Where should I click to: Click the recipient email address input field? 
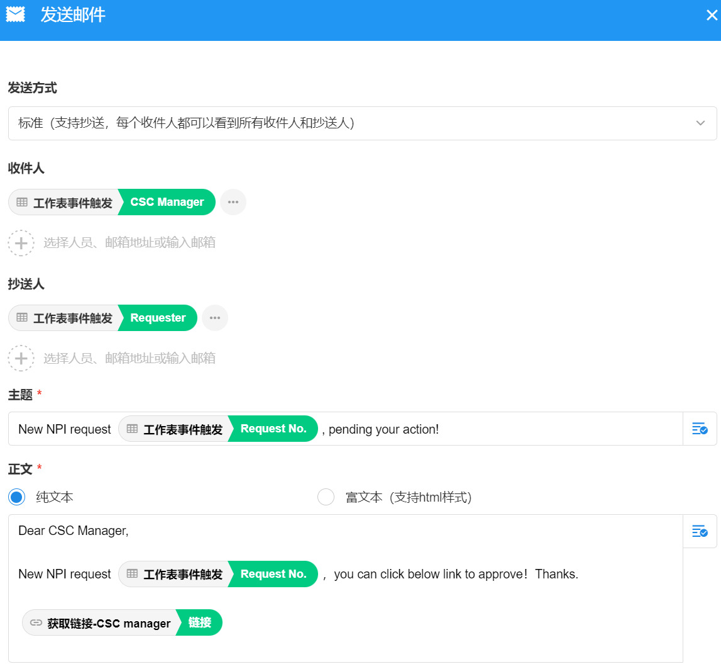click(129, 242)
